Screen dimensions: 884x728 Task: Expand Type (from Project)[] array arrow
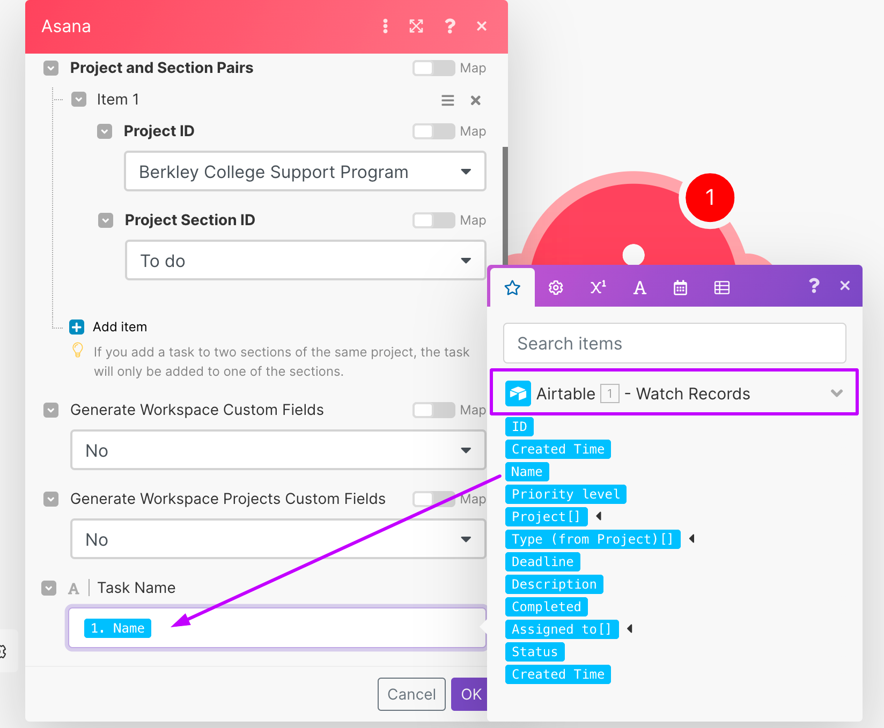point(691,539)
